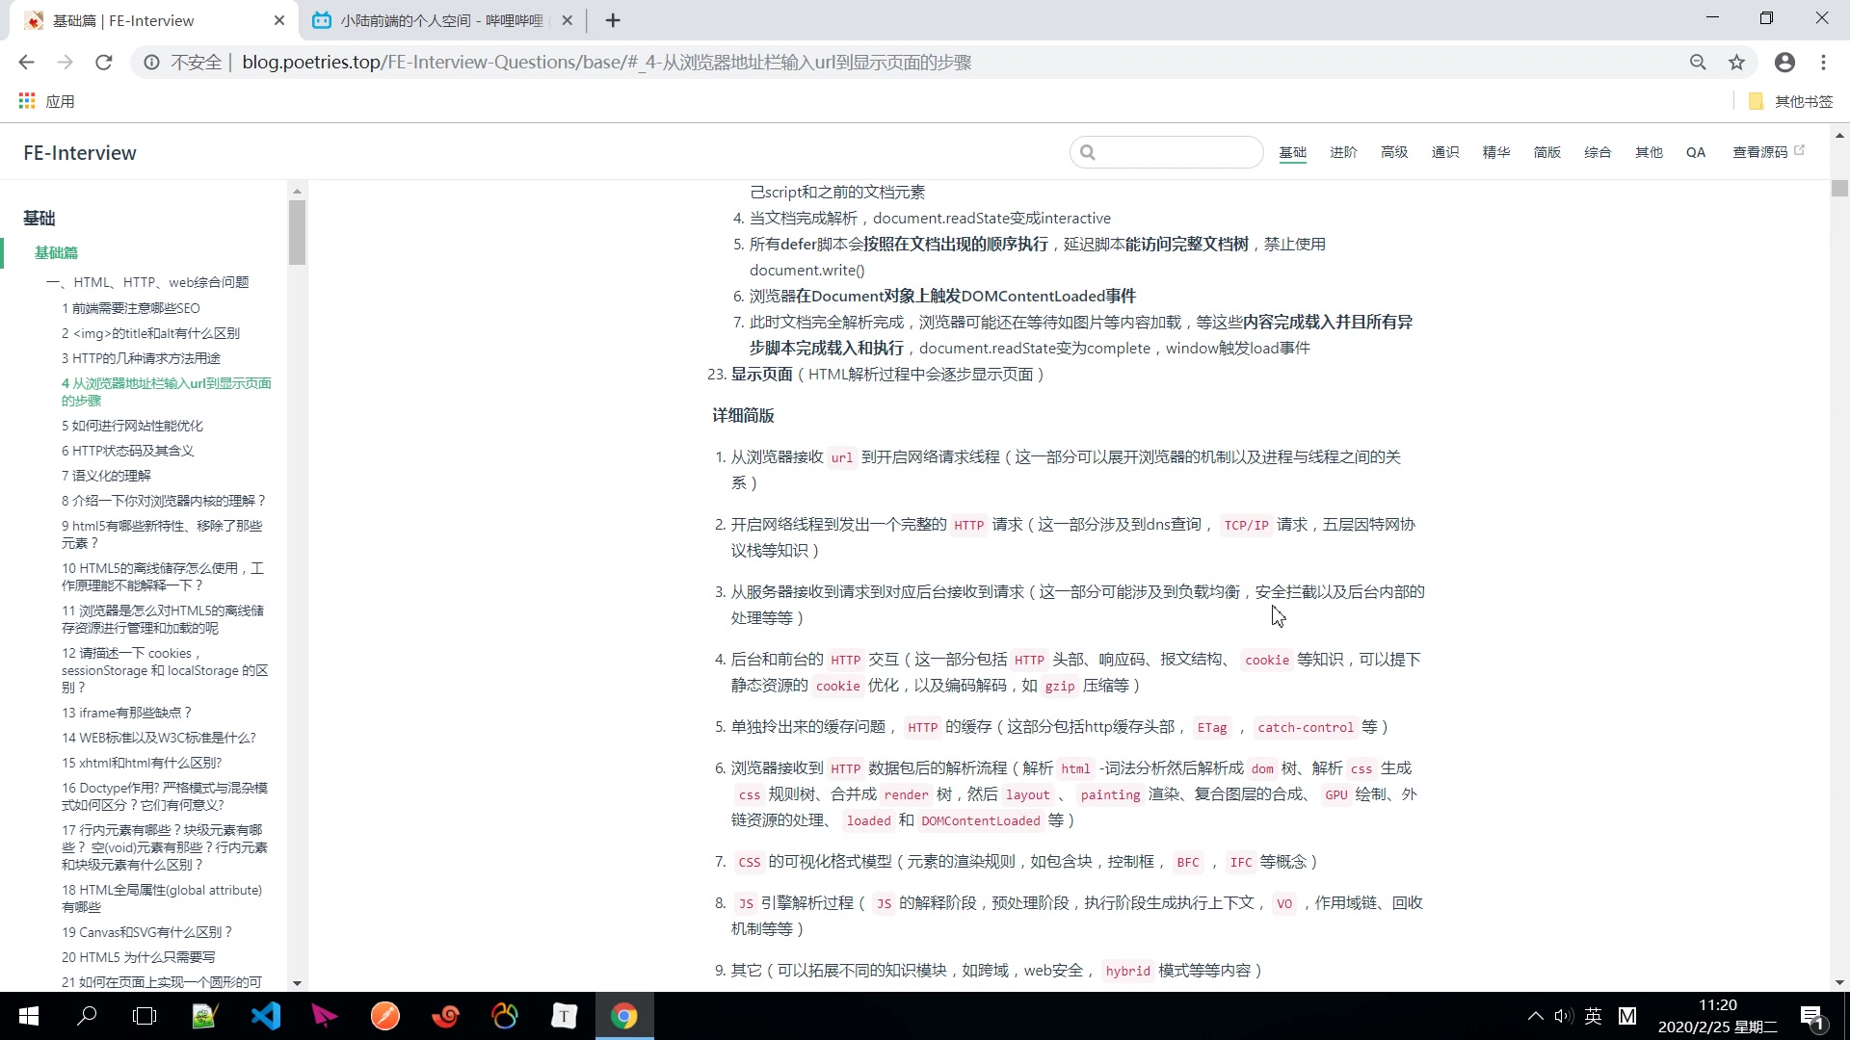Open Task View on the taskbar
This screenshot has width=1850, height=1040.
tap(145, 1016)
